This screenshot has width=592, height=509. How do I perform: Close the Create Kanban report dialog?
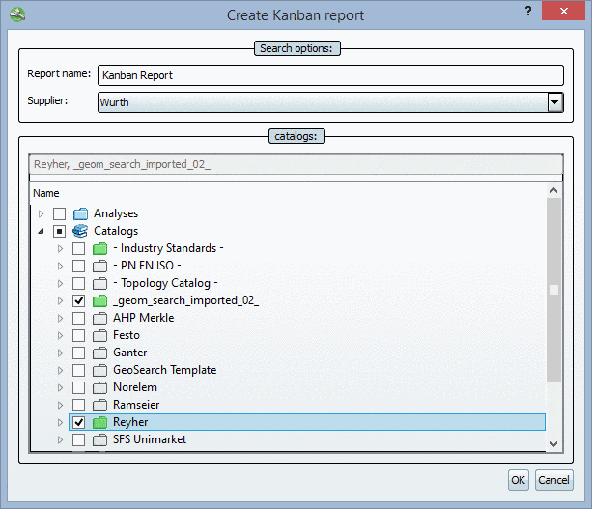pos(563,11)
